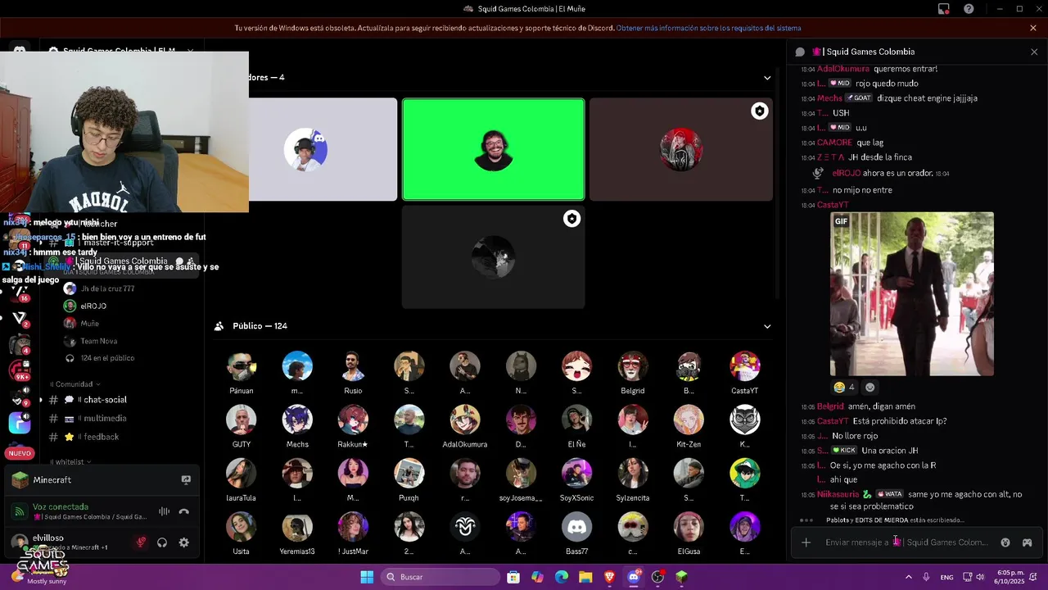Open Brave browser from the taskbar
1048x590 pixels.
pyautogui.click(x=609, y=577)
